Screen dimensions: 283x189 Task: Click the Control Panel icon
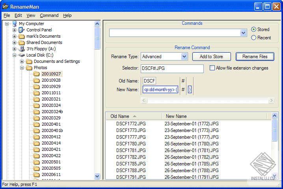(x=22, y=30)
